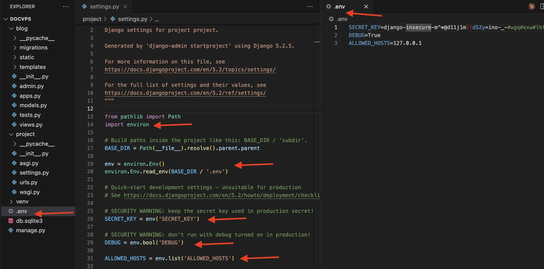Switch to the settings.py tab
Screen dimensions: 544x269
pyautogui.click(x=104, y=6)
